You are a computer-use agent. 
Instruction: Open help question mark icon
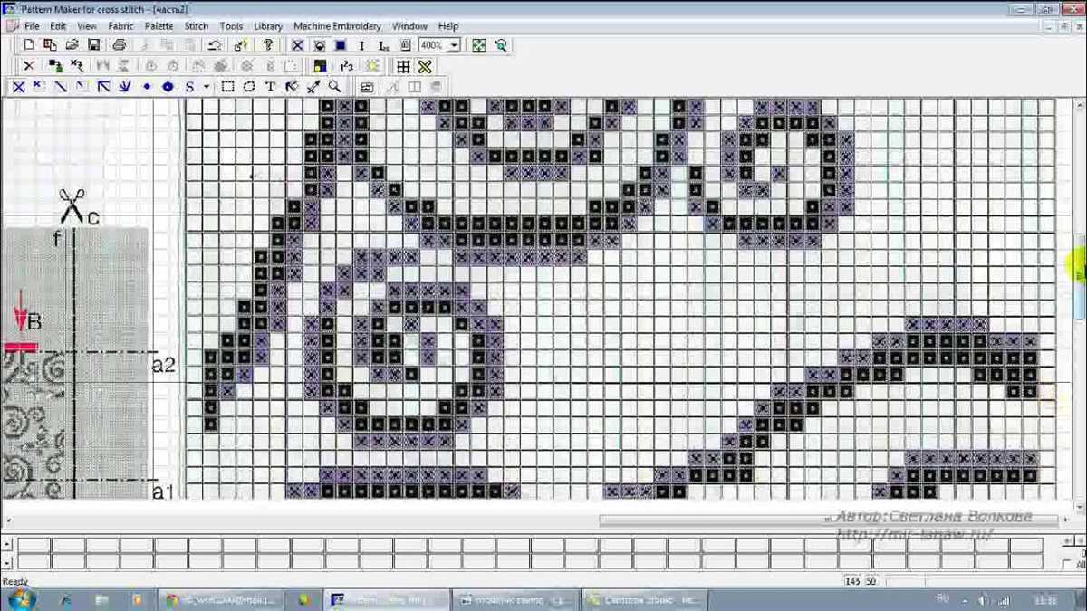[268, 45]
